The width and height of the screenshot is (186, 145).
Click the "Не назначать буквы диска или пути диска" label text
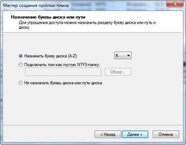63,83
